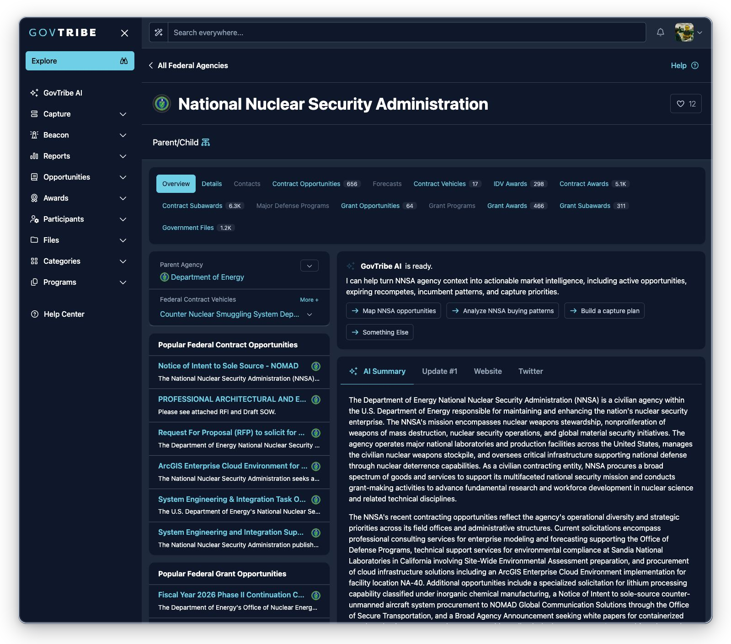Click the Opportunities sidebar icon

[x=34, y=177]
